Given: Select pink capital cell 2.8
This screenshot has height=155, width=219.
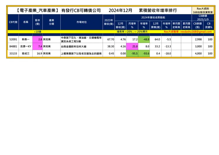Looking at the screenshot, I should click(x=37, y=39).
